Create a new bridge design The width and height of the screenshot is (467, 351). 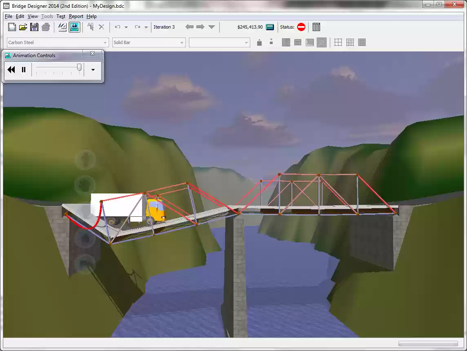[x=12, y=27]
